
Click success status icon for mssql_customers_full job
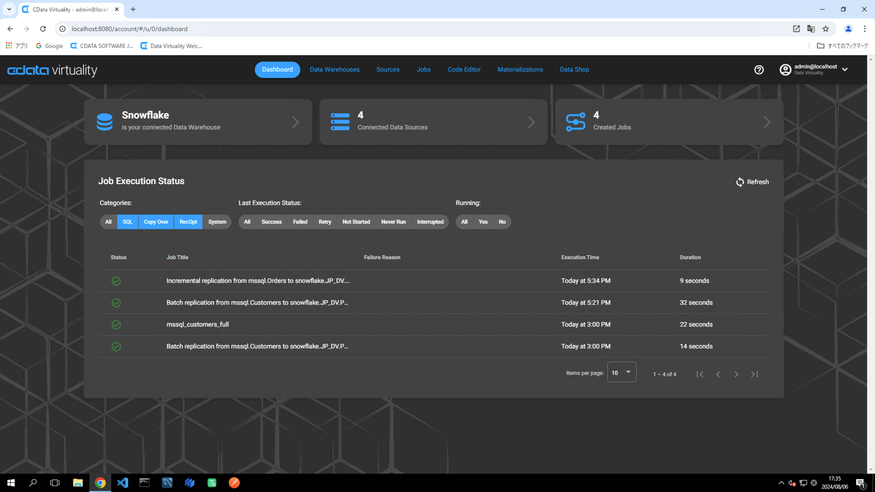tap(116, 325)
